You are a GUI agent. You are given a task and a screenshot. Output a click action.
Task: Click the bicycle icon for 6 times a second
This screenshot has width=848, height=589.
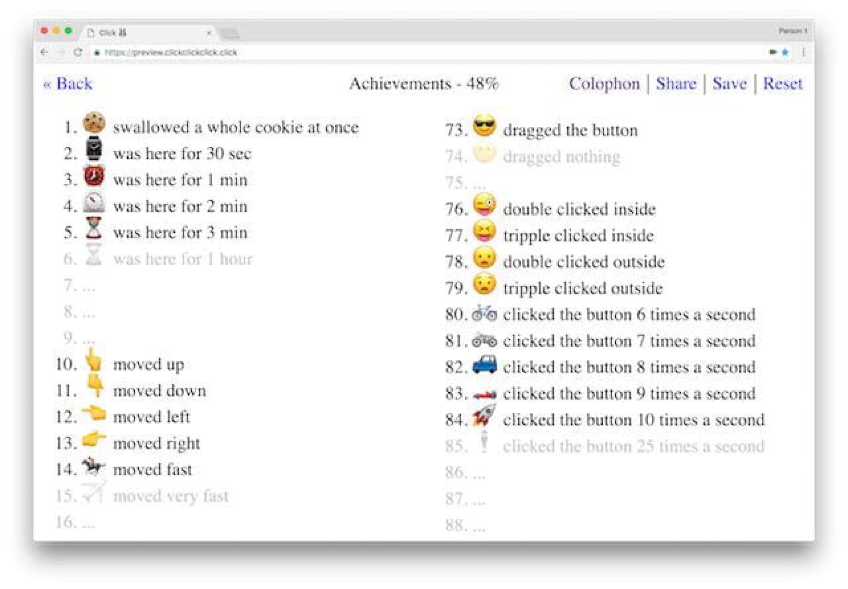pos(484,314)
